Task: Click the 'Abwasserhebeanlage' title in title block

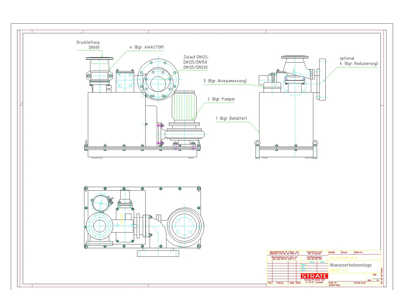Action: tap(351, 265)
